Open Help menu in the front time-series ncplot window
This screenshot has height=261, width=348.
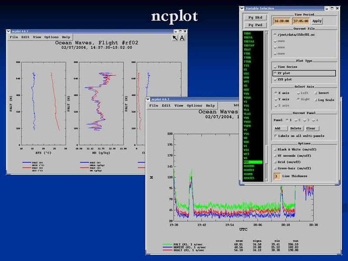tap(210, 106)
